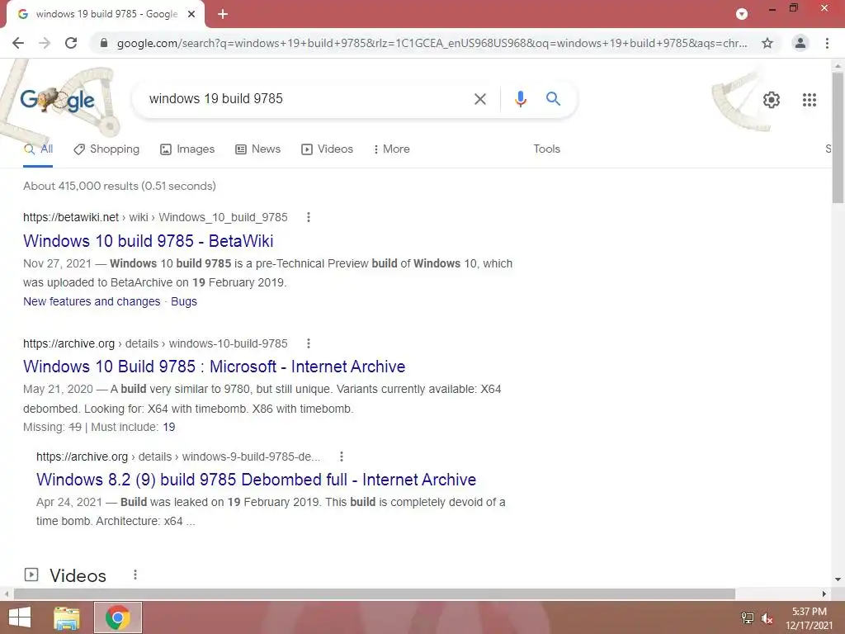Image resolution: width=845 pixels, height=634 pixels.
Task: Click the Videos section heading
Action: pyautogui.click(x=78, y=575)
